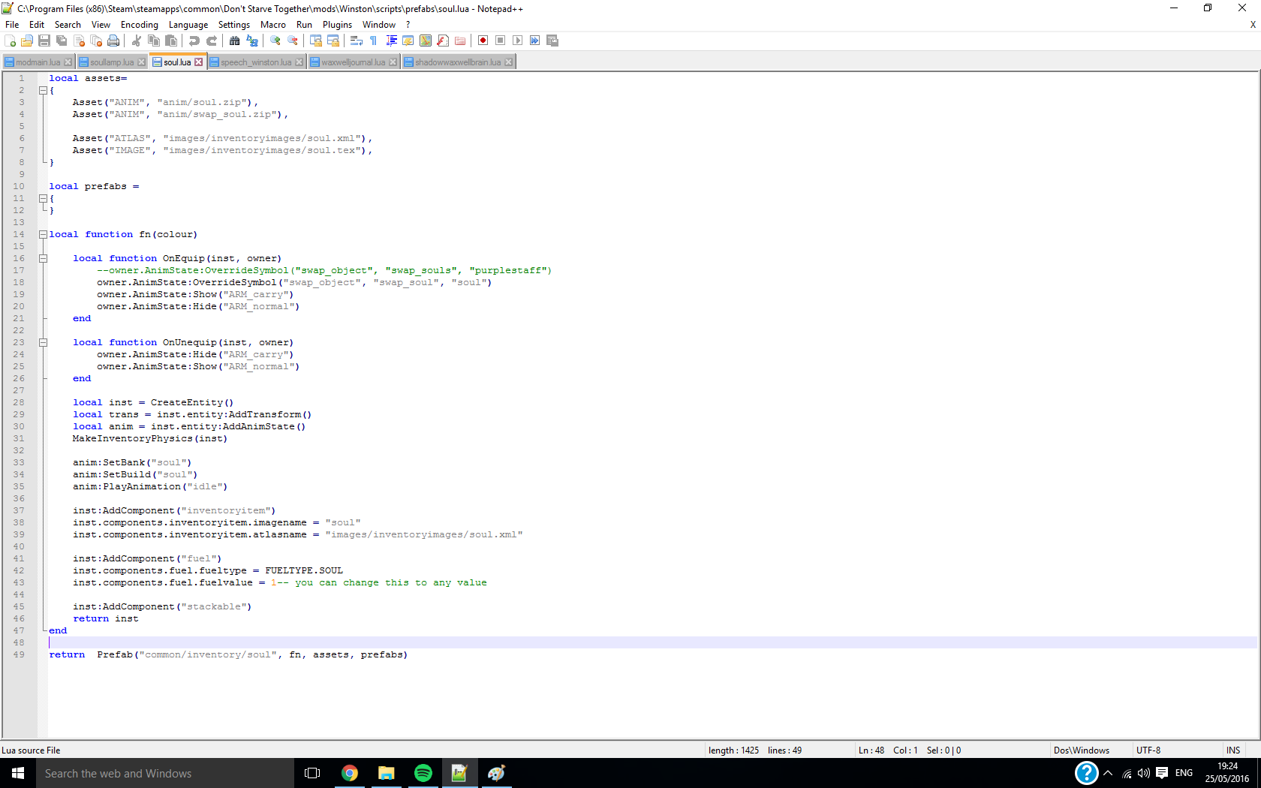Toggle Show All Characters pilcrow icon
1261x788 pixels.
[373, 41]
